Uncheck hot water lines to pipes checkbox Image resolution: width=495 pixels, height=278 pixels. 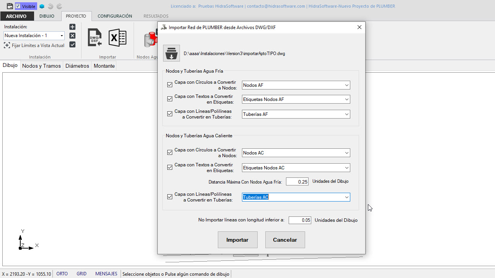click(170, 197)
